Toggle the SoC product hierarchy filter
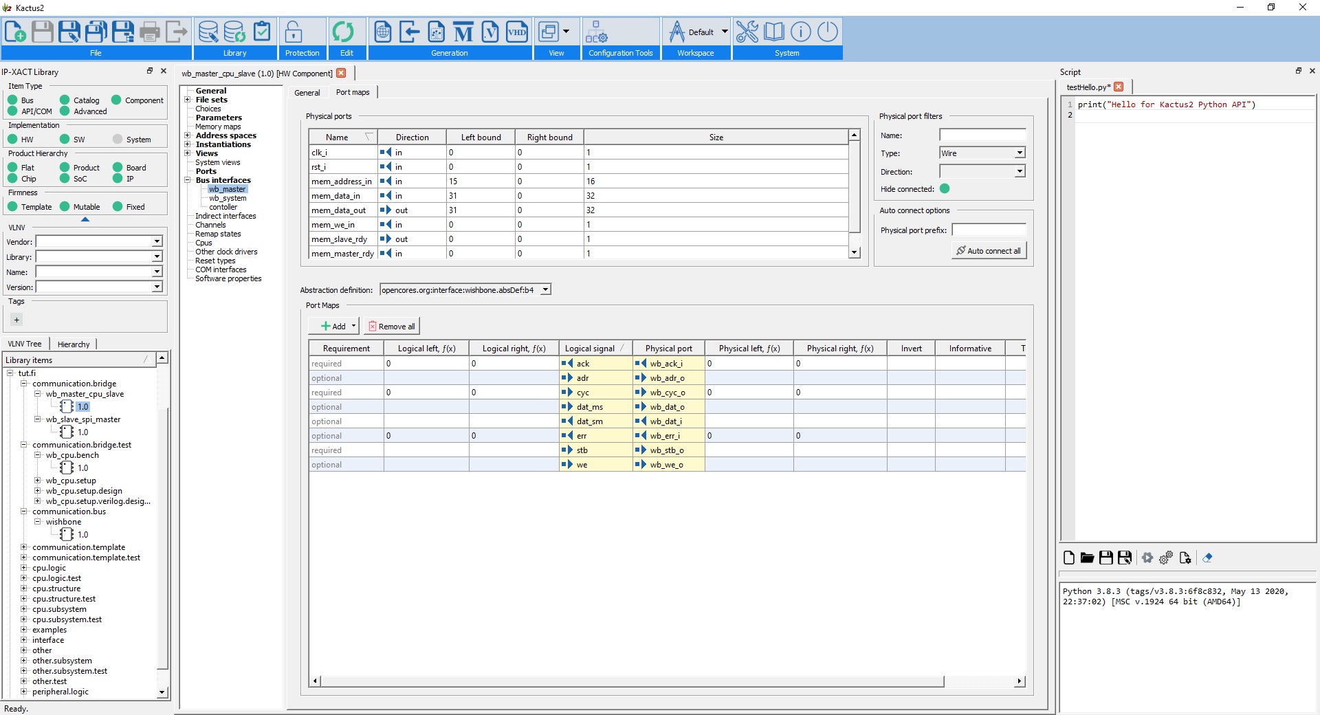 65,179
